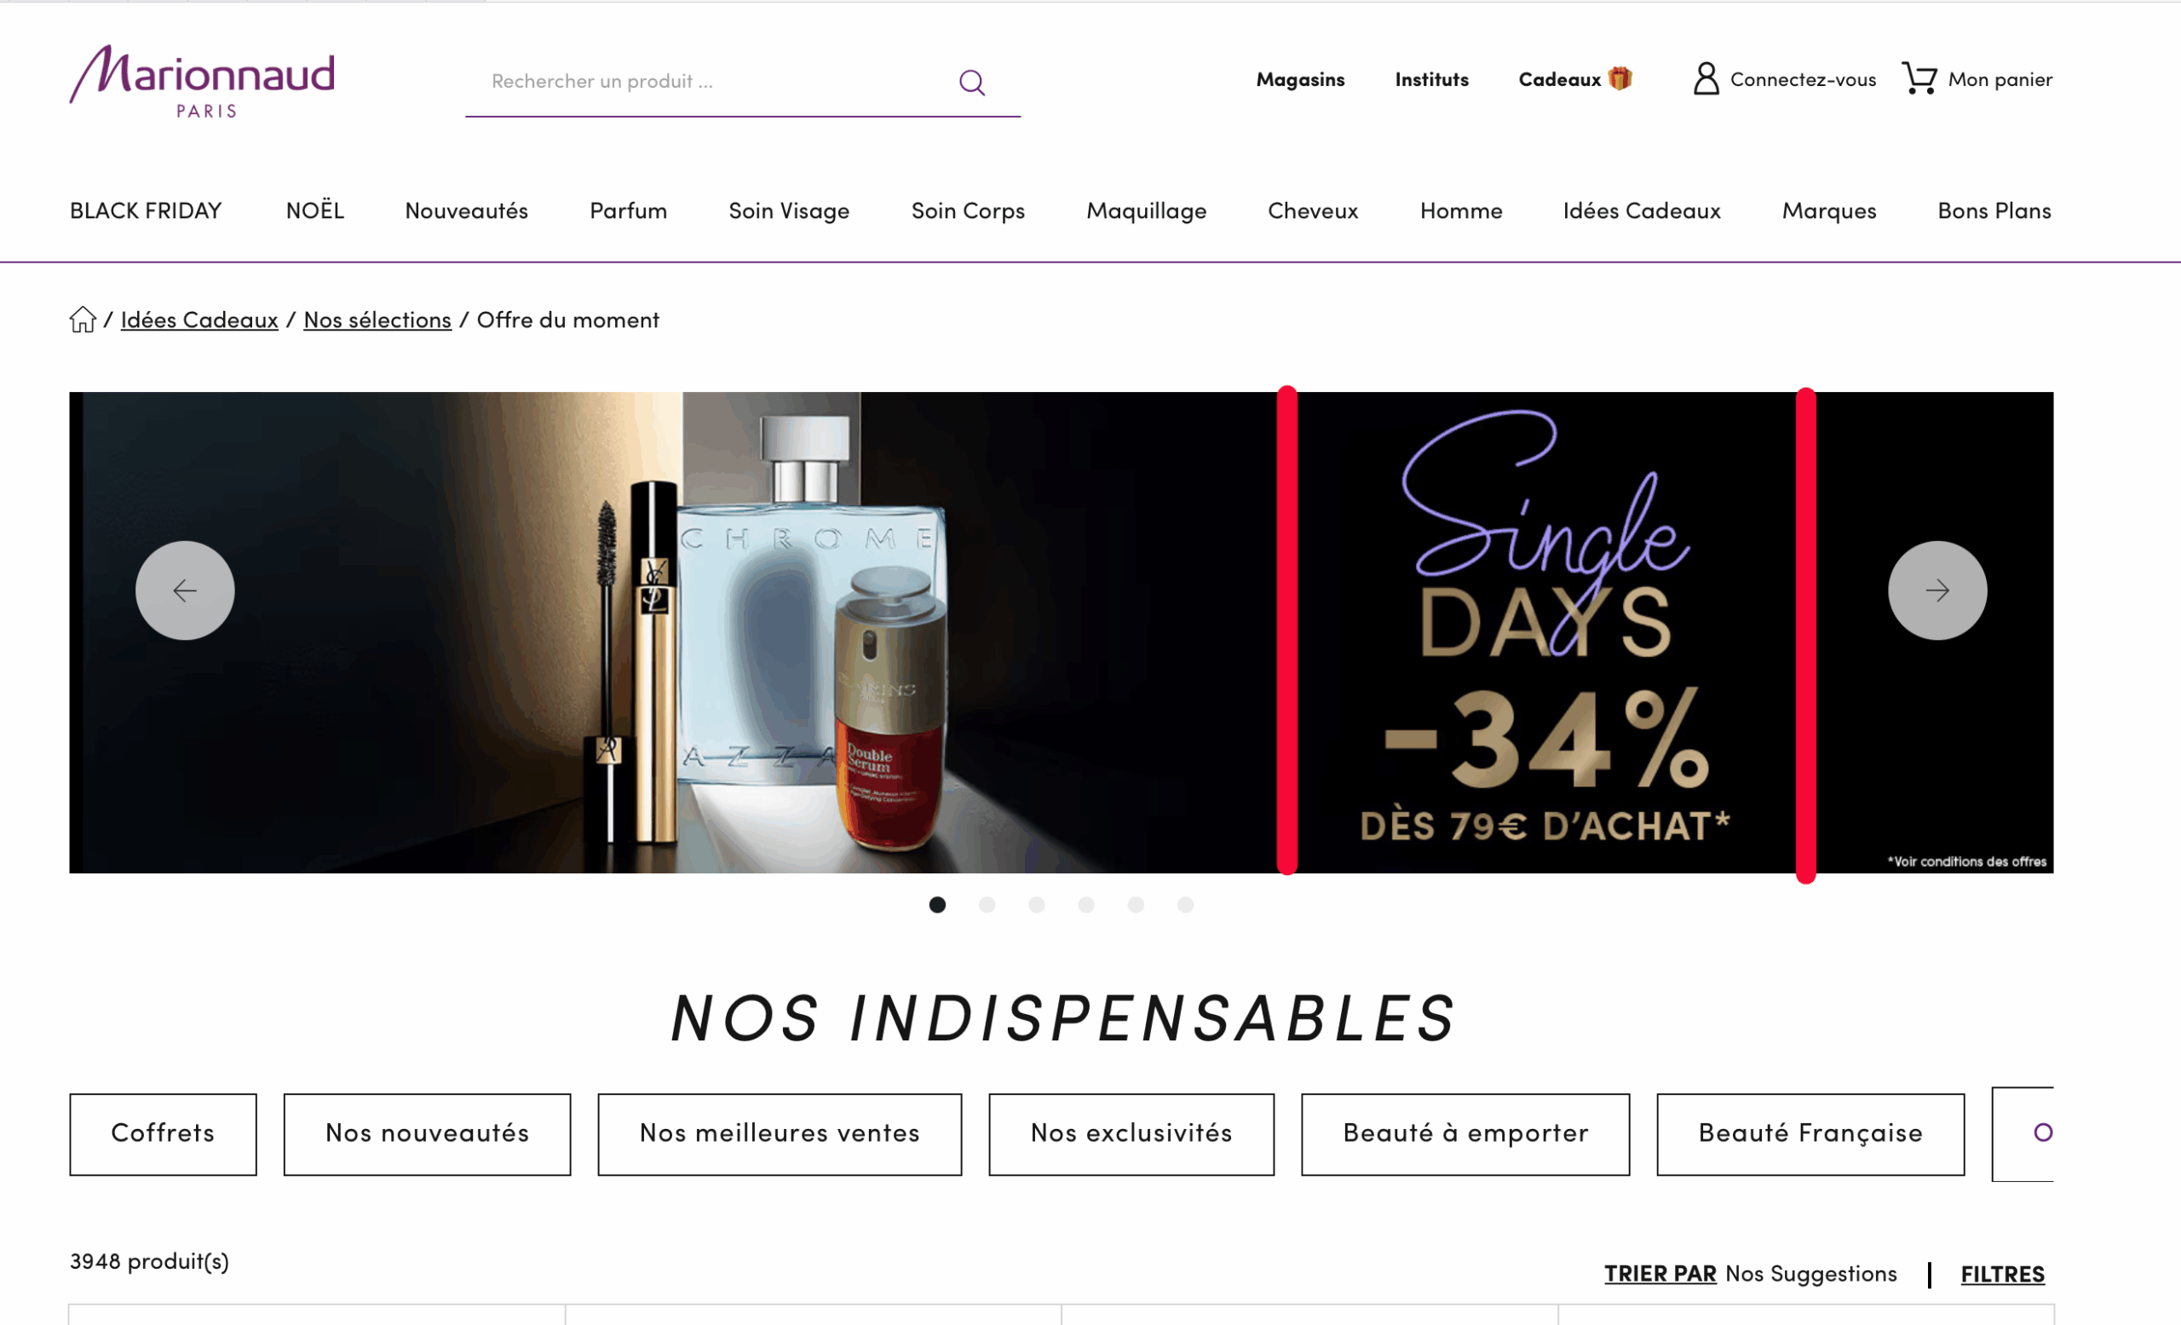Focus the Rechercher un produit field
This screenshot has height=1325, width=2181.
(x=708, y=82)
